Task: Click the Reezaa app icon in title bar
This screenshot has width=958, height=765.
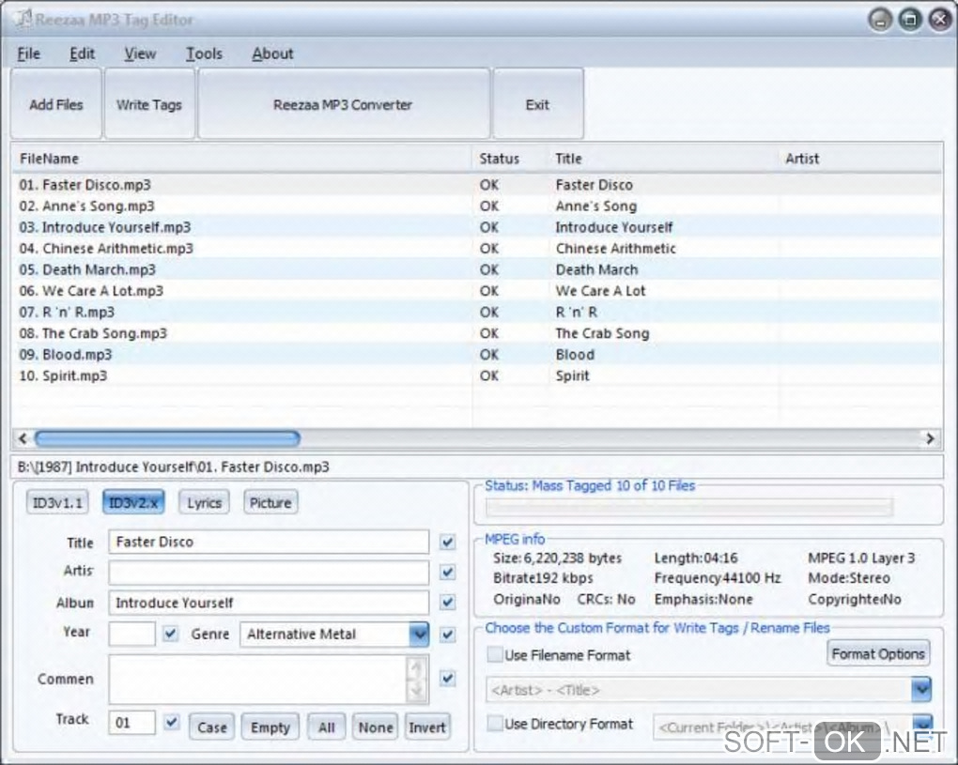Action: pyautogui.click(x=23, y=19)
